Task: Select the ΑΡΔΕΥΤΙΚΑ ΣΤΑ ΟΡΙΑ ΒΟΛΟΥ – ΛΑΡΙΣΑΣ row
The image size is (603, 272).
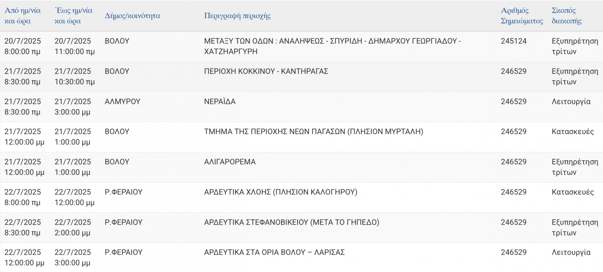Action: pos(301,257)
